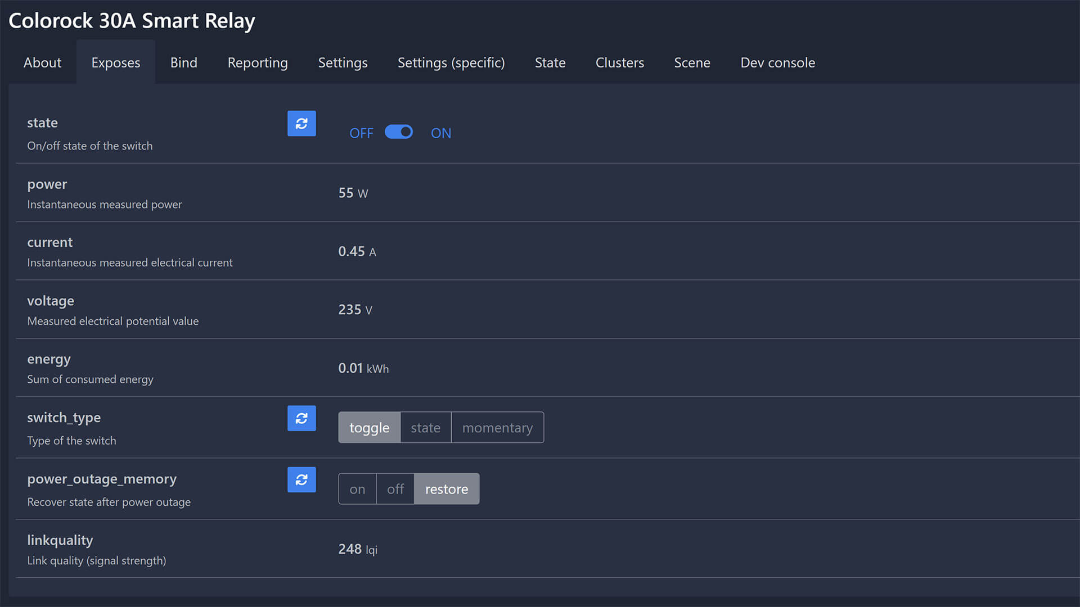Click the 248 lqi linkquality value
Viewport: 1080px width, 607px height.
tap(358, 549)
